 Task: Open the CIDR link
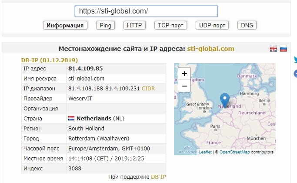click(x=148, y=89)
